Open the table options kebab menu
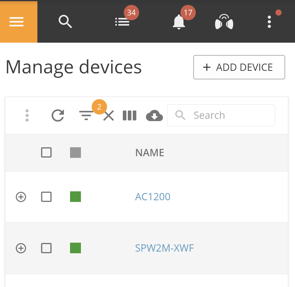This screenshot has width=295, height=287. tap(27, 115)
